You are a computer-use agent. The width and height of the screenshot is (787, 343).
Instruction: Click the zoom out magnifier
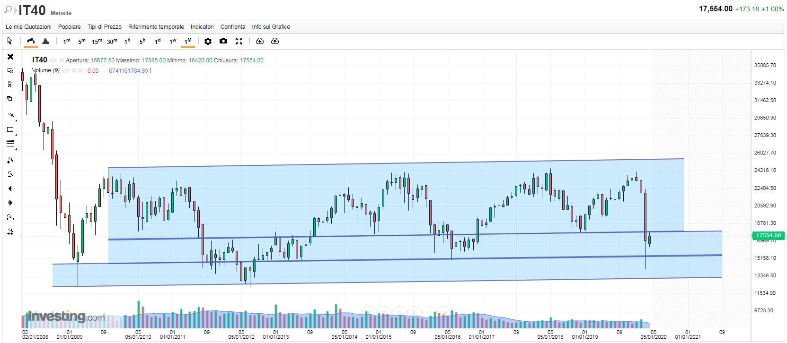tap(10, 174)
